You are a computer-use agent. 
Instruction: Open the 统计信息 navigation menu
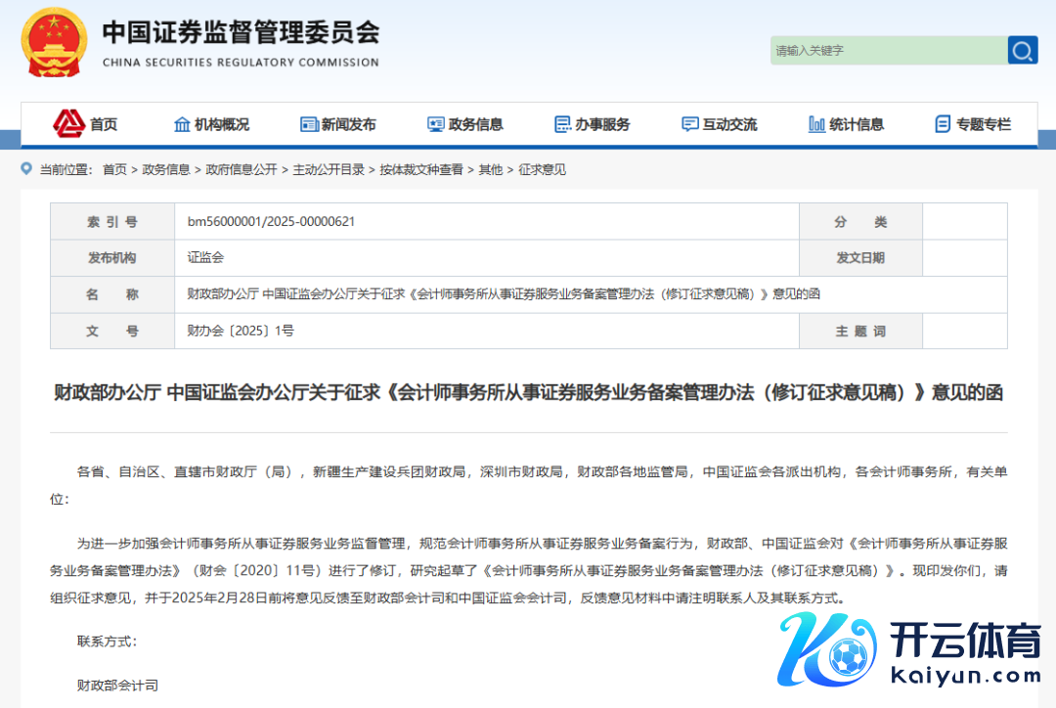point(857,124)
